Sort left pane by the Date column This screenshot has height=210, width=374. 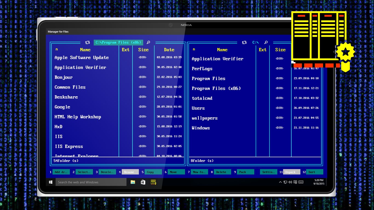pyautogui.click(x=169, y=49)
